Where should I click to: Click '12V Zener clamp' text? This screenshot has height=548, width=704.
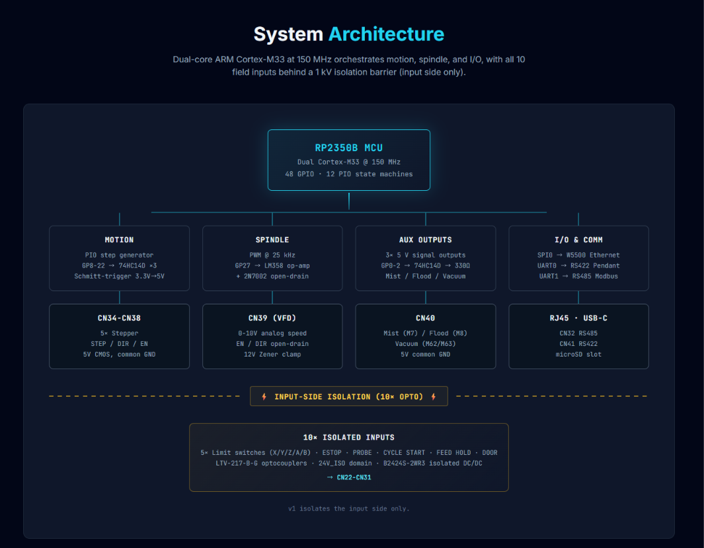[x=272, y=355]
